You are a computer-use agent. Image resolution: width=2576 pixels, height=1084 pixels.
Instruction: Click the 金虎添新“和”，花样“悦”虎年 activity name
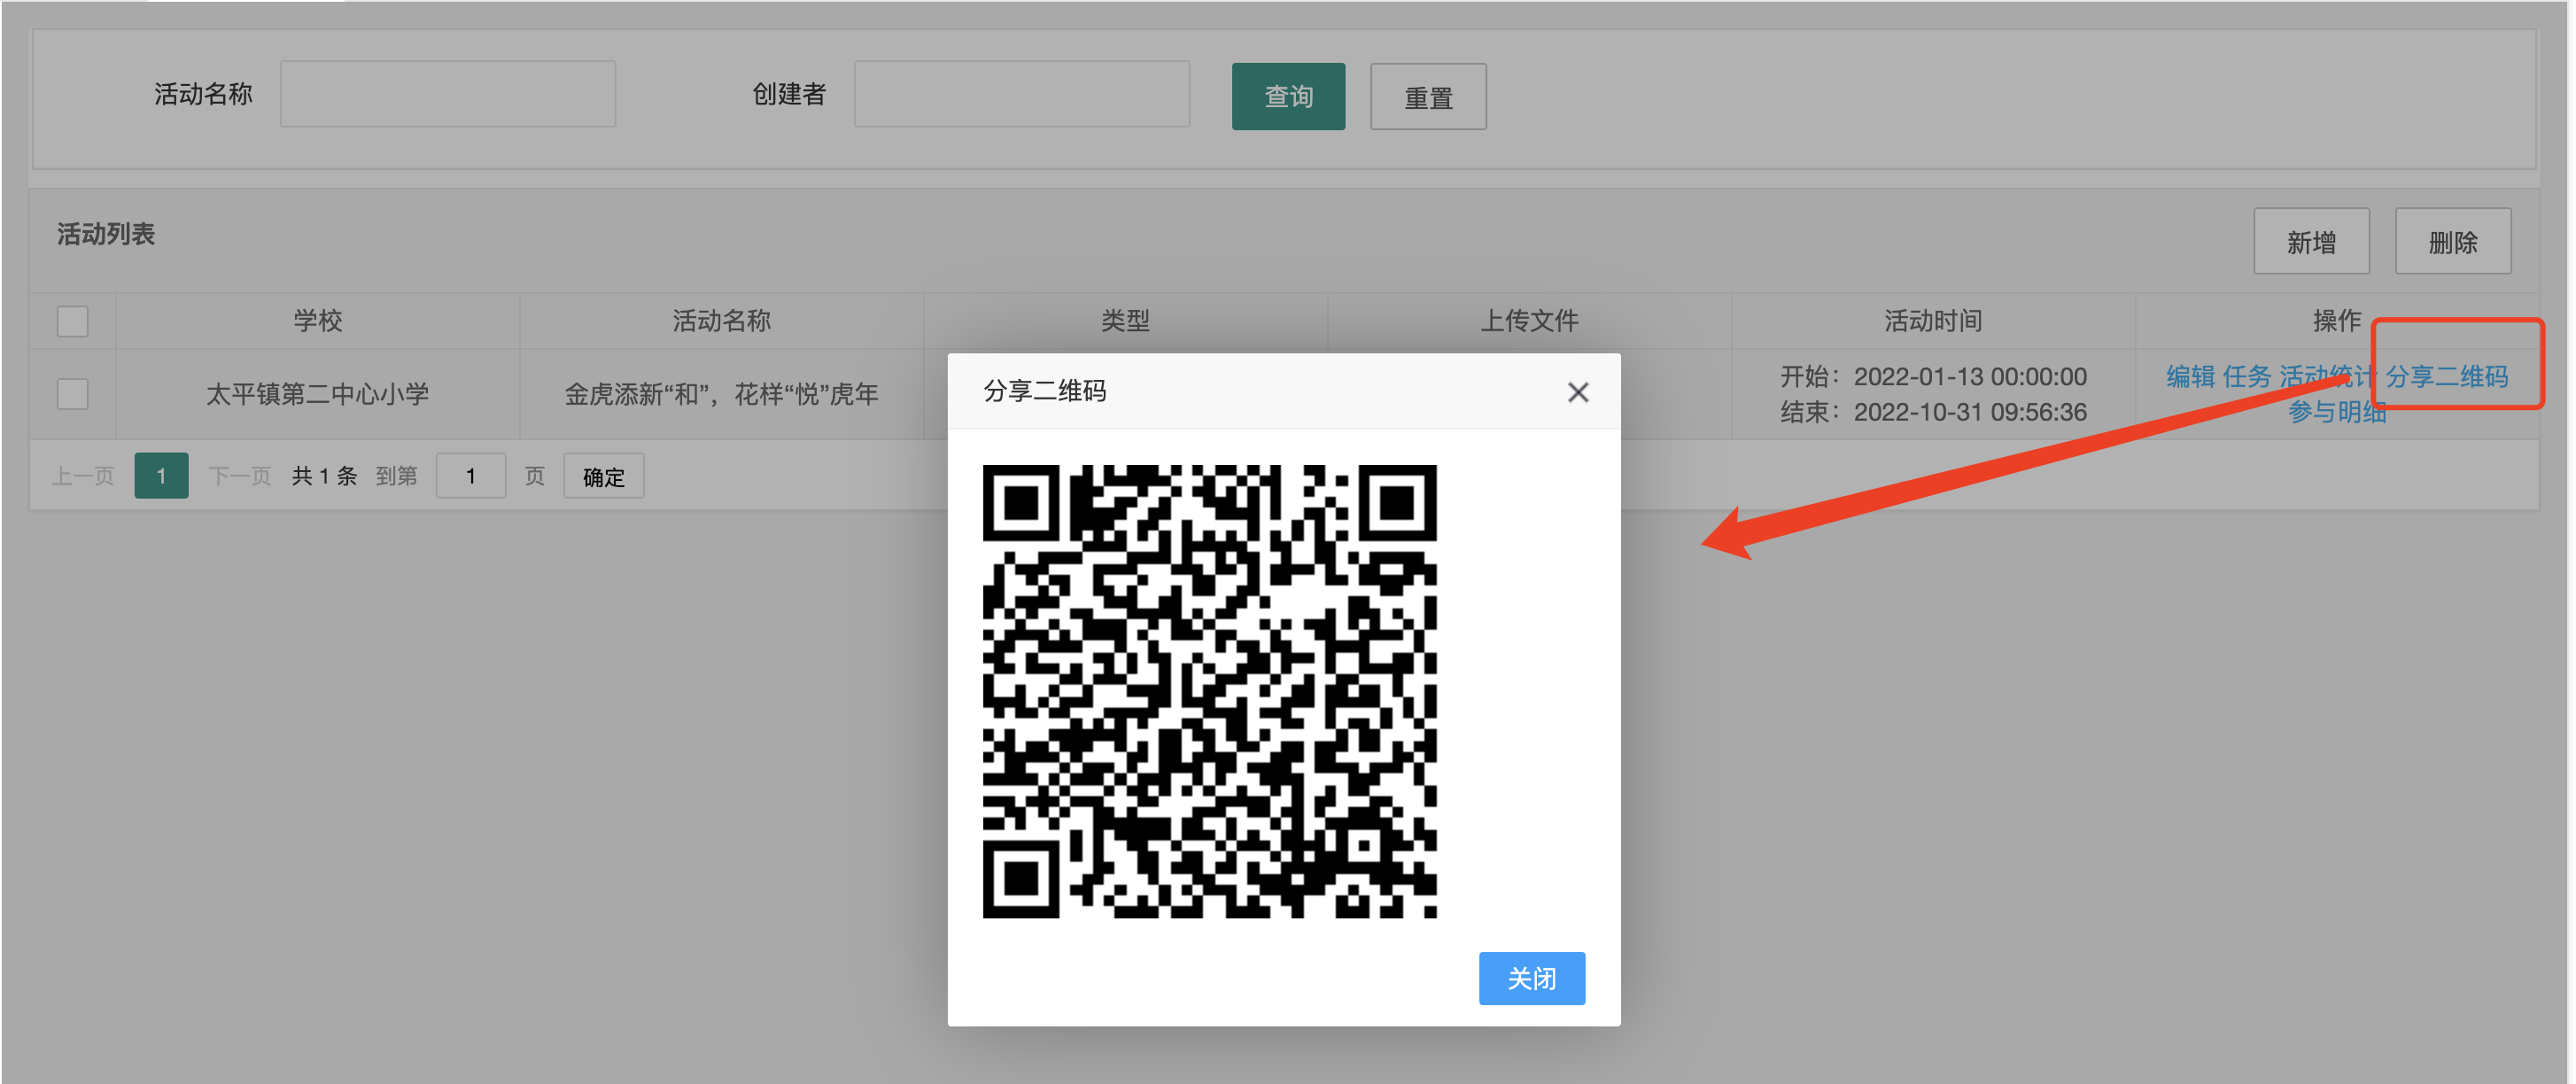721,394
